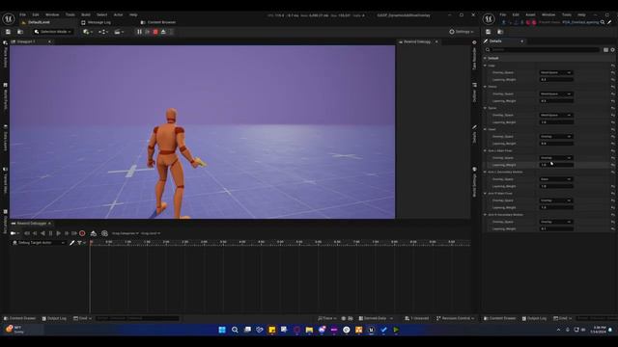Collapse the Head section expander
The height and width of the screenshot is (347, 618).
(485, 129)
